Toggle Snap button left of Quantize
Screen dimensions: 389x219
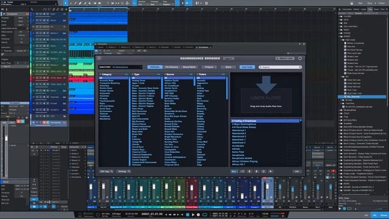[134, 3]
